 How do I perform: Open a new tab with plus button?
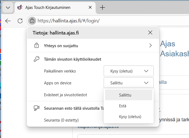pyautogui.click(x=102, y=8)
